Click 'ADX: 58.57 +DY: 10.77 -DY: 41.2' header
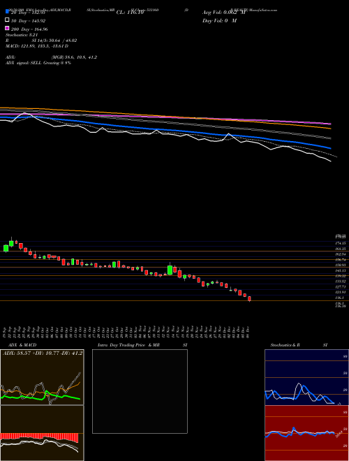Screen dimensions: 349x461 pyautogui.click(x=43, y=353)
